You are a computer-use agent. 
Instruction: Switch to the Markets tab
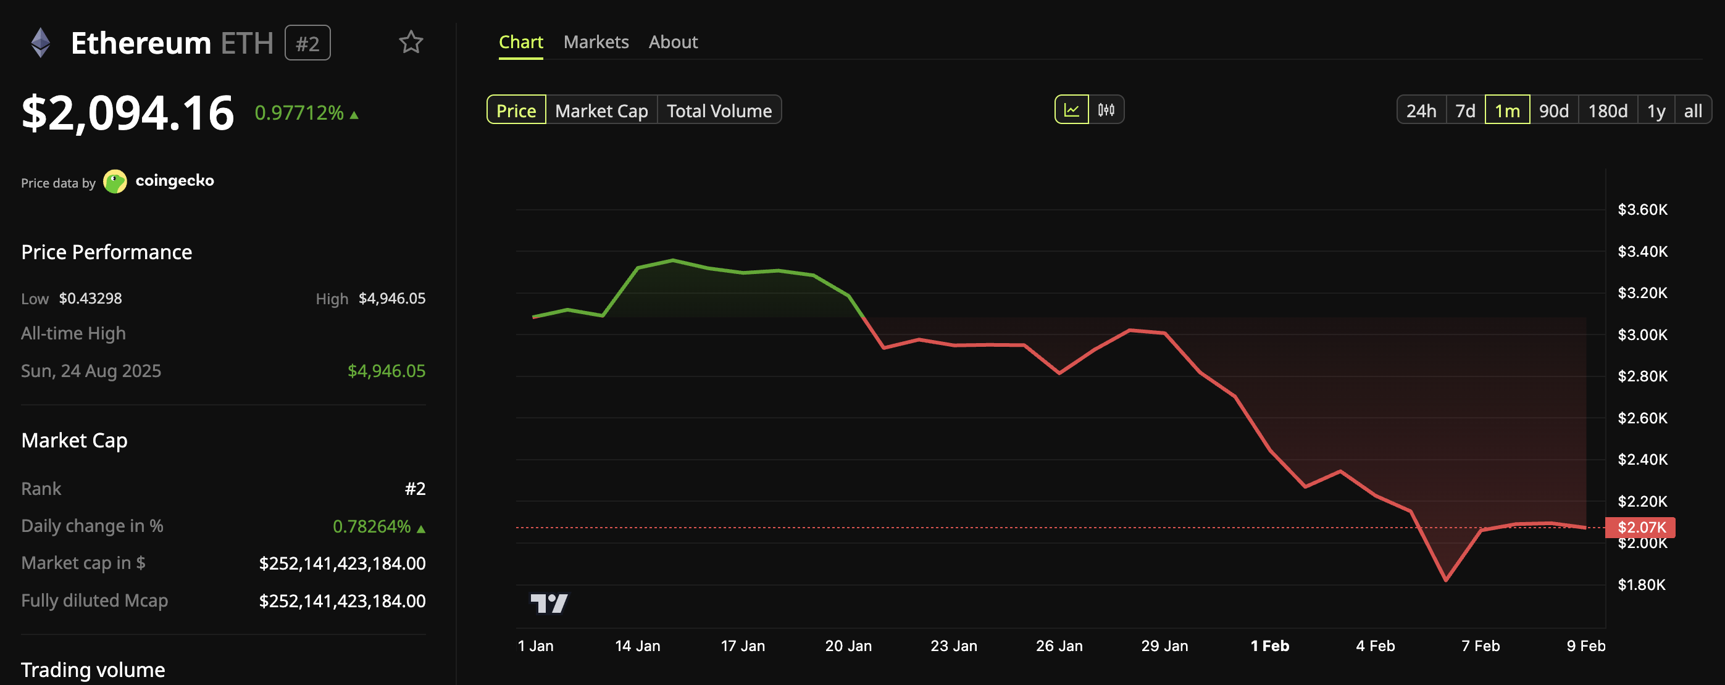(595, 41)
